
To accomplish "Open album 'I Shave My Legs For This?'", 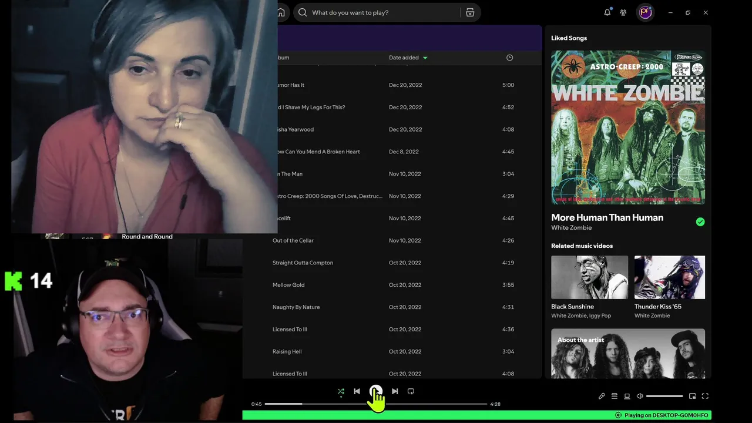I will point(311,108).
